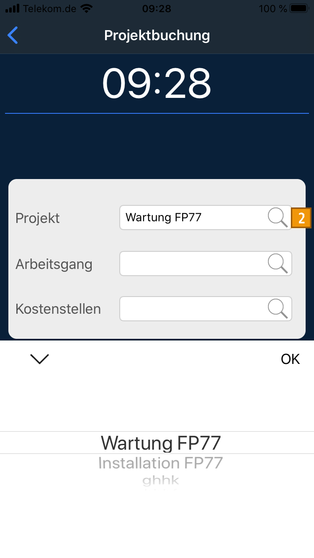This screenshot has height=558, width=314.
Task: Tap the blue back arrow icon
Action: (x=13, y=35)
